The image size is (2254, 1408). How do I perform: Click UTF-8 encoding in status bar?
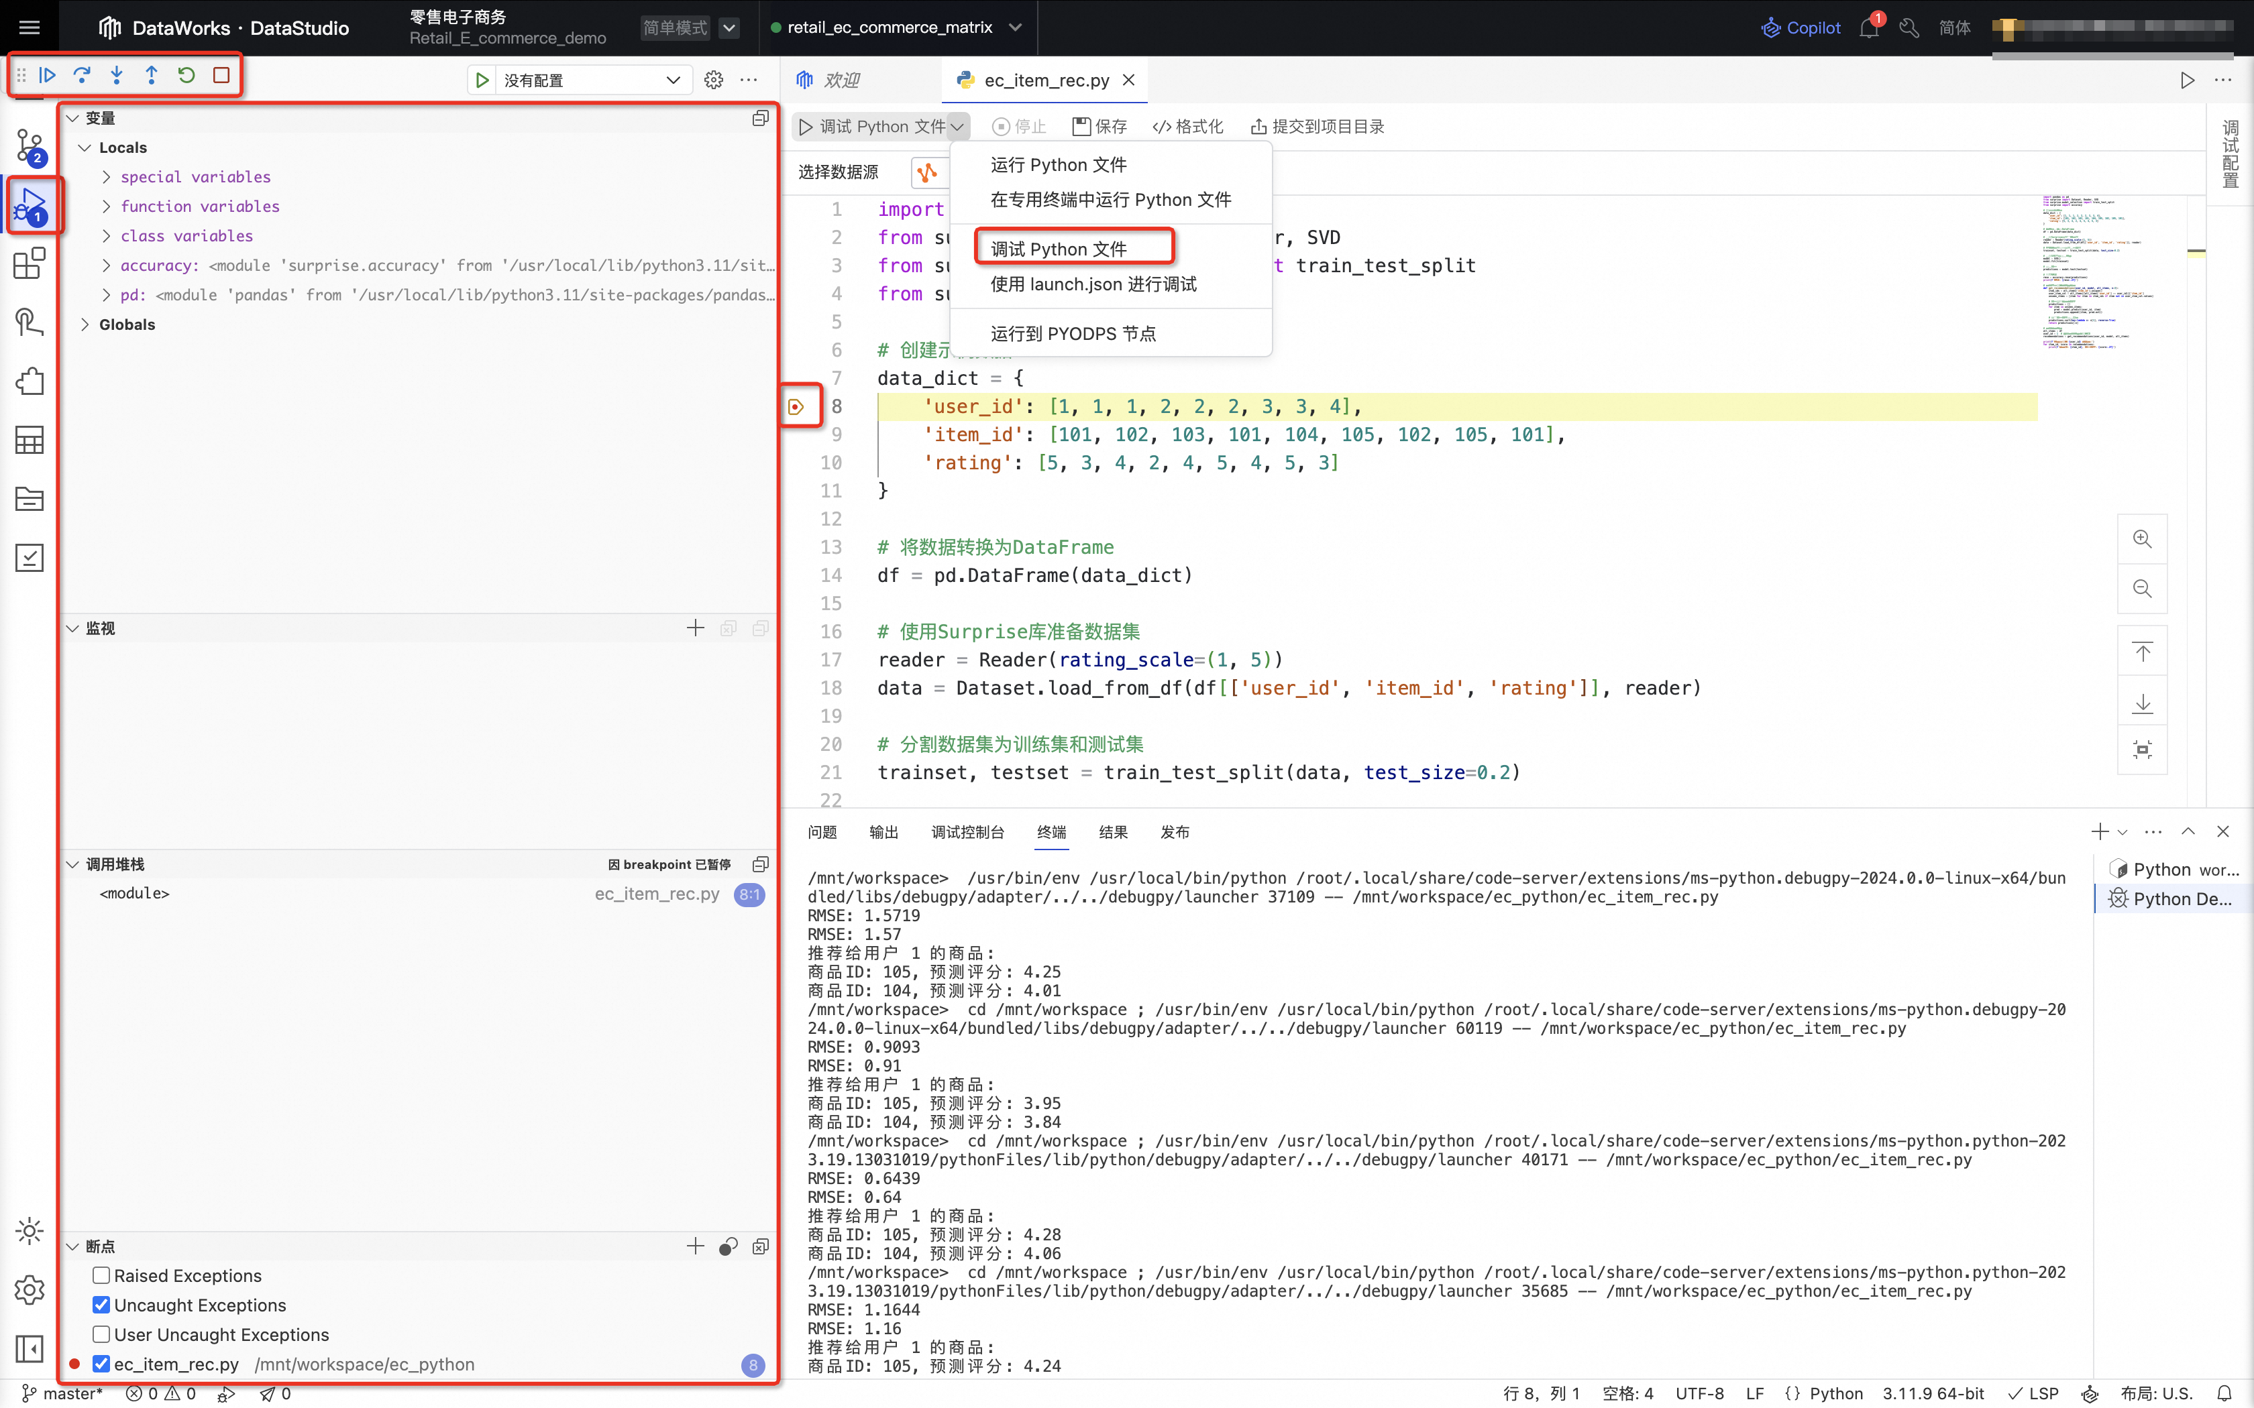(1699, 1393)
